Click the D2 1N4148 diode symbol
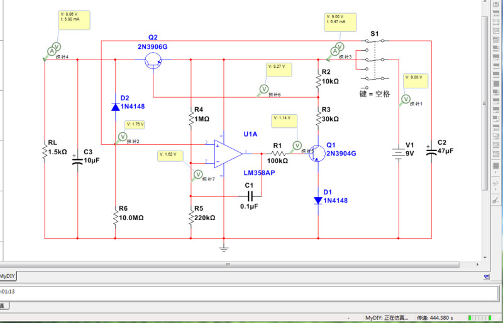 pos(115,107)
